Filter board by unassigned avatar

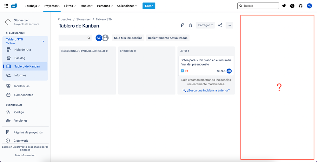coord(105,38)
